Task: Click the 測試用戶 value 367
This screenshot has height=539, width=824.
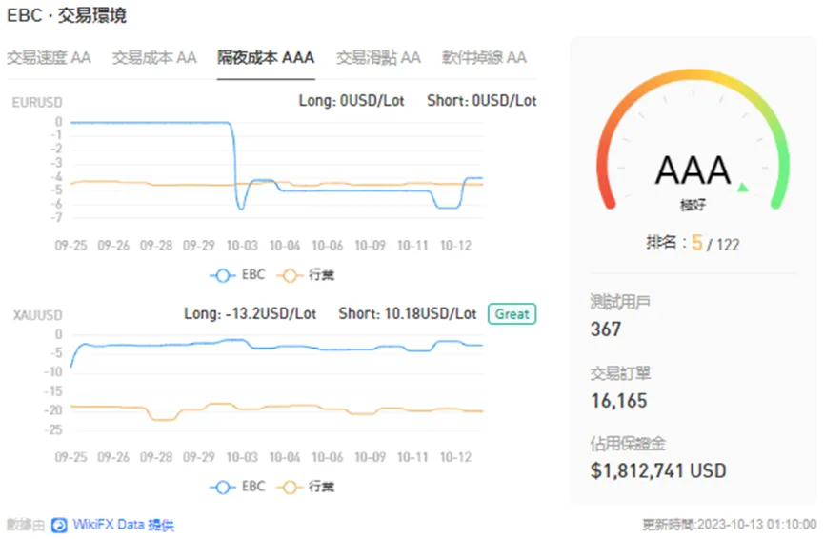Action: pyautogui.click(x=606, y=329)
